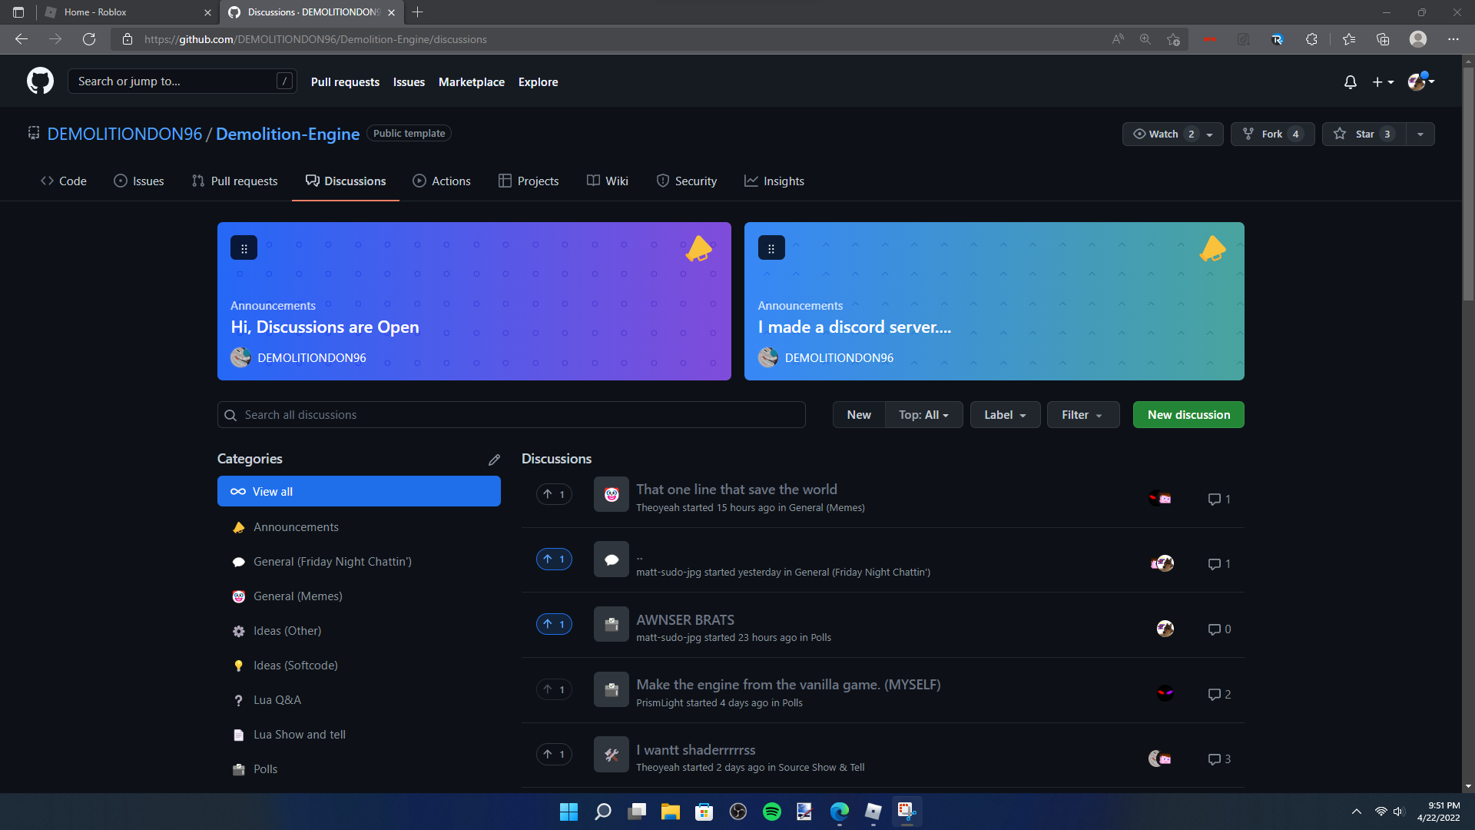
Task: Edit categories with the pencil icon
Action: click(494, 460)
